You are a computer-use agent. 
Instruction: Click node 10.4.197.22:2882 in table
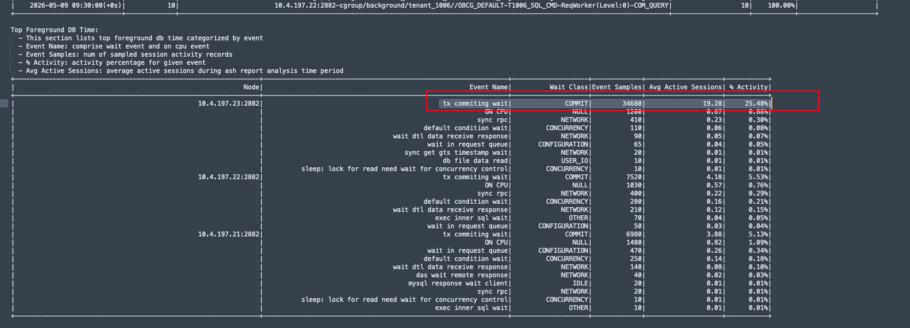pos(229,177)
